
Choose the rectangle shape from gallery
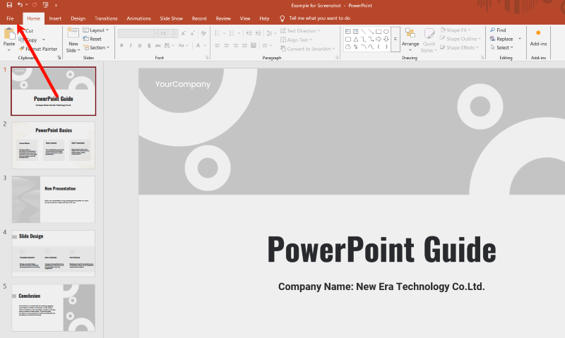[379, 32]
